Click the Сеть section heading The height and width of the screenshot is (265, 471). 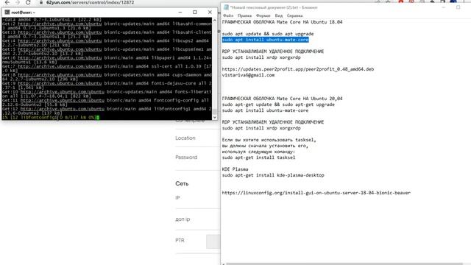[x=182, y=183]
